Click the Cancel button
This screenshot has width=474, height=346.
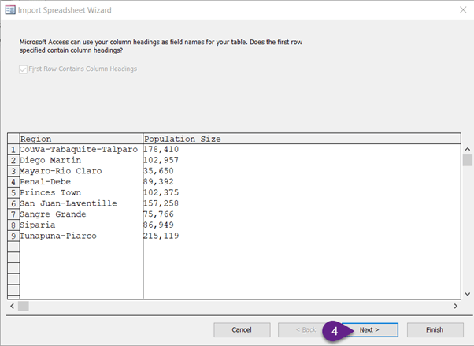coord(242,329)
